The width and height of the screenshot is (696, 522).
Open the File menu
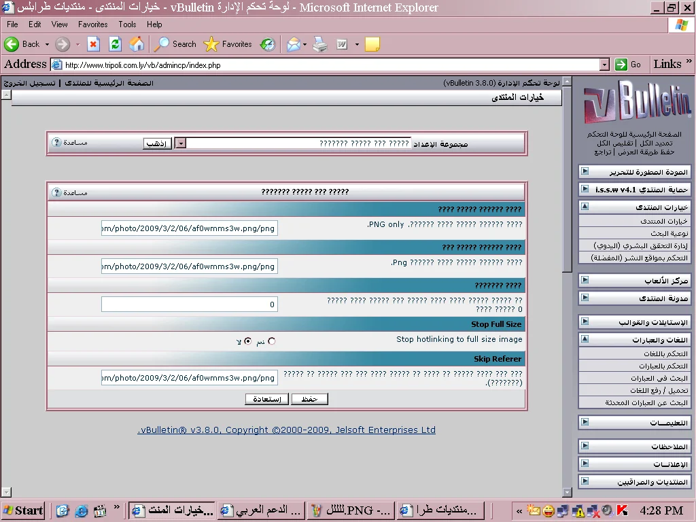point(12,24)
